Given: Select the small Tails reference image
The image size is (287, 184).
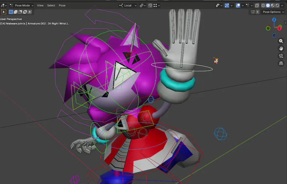Looking at the screenshot, I should click(x=216, y=61).
